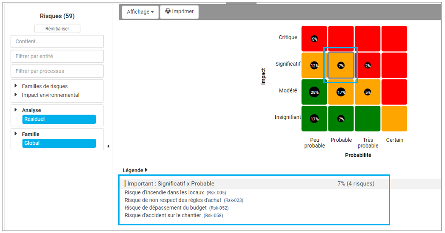This screenshot has height=233, width=445.
Task: Open Risque de dépassement du budget entry
Action: coord(165,208)
